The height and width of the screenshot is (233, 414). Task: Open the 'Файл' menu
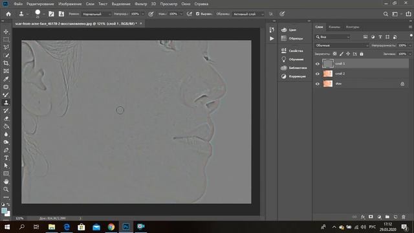pos(18,4)
